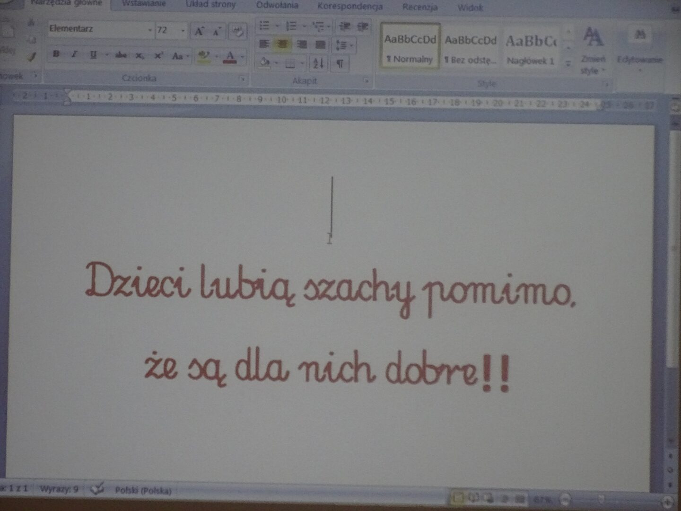The width and height of the screenshot is (681, 511).
Task: Click the Sort A-Z icon
Action: coord(318,63)
